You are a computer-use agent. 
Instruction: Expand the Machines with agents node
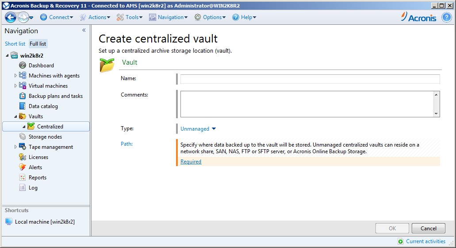pyautogui.click(x=15, y=76)
